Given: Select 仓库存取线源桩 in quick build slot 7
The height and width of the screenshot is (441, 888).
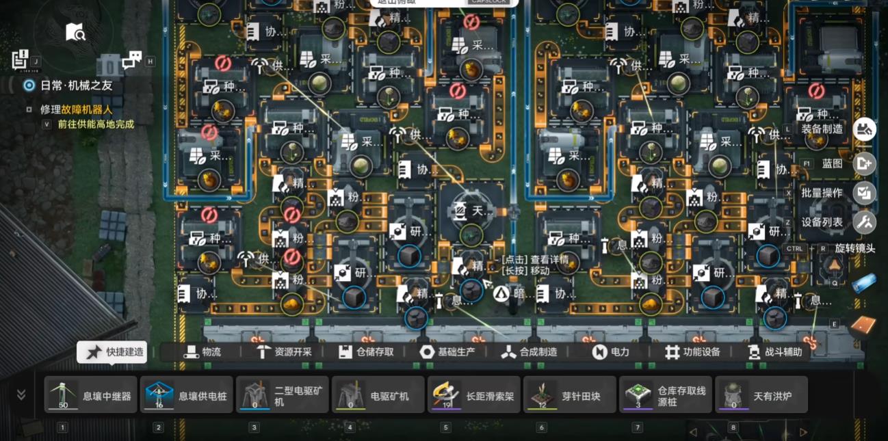Looking at the screenshot, I should [665, 395].
